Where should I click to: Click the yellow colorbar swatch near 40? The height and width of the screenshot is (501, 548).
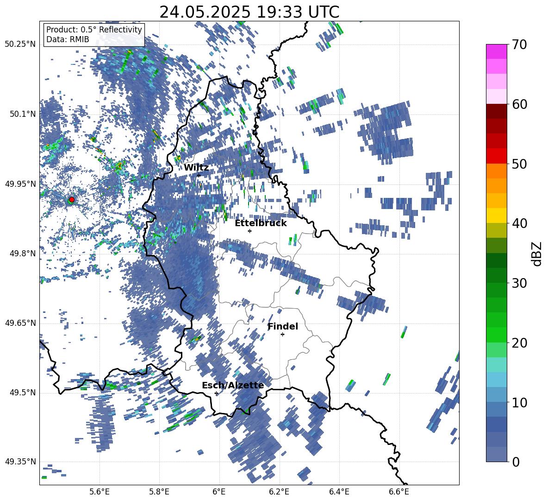pyautogui.click(x=496, y=216)
